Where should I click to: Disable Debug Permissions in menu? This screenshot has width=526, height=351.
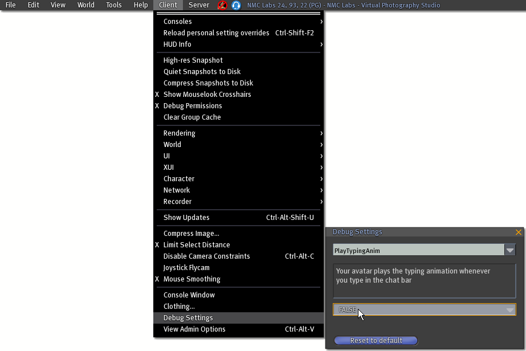click(x=192, y=106)
